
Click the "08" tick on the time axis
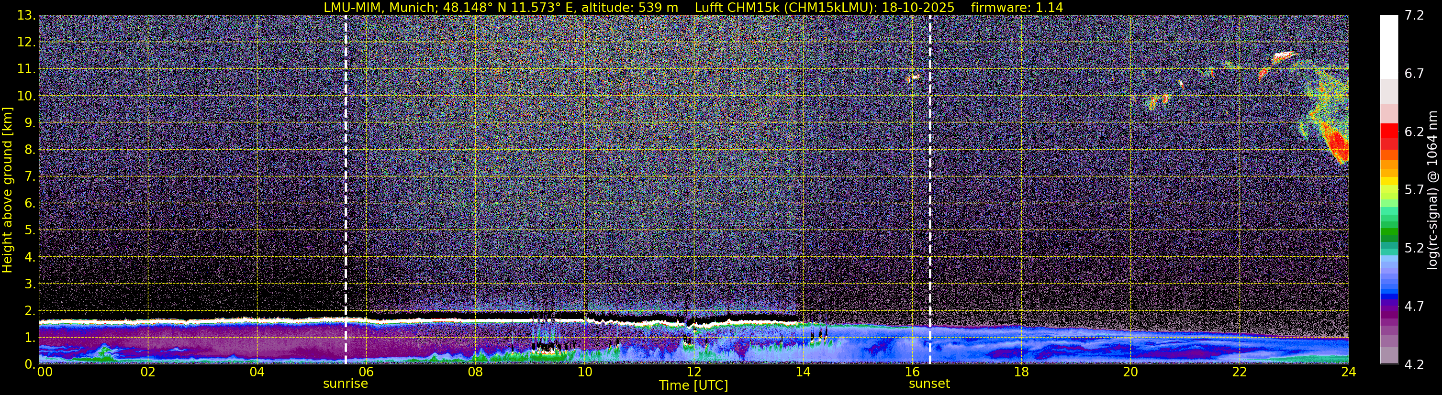(475, 372)
